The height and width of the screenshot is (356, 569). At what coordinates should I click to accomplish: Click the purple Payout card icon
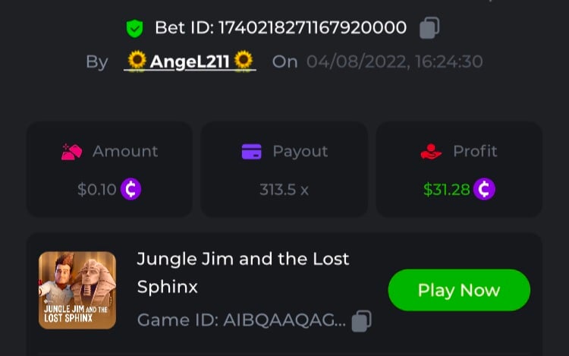tap(251, 152)
